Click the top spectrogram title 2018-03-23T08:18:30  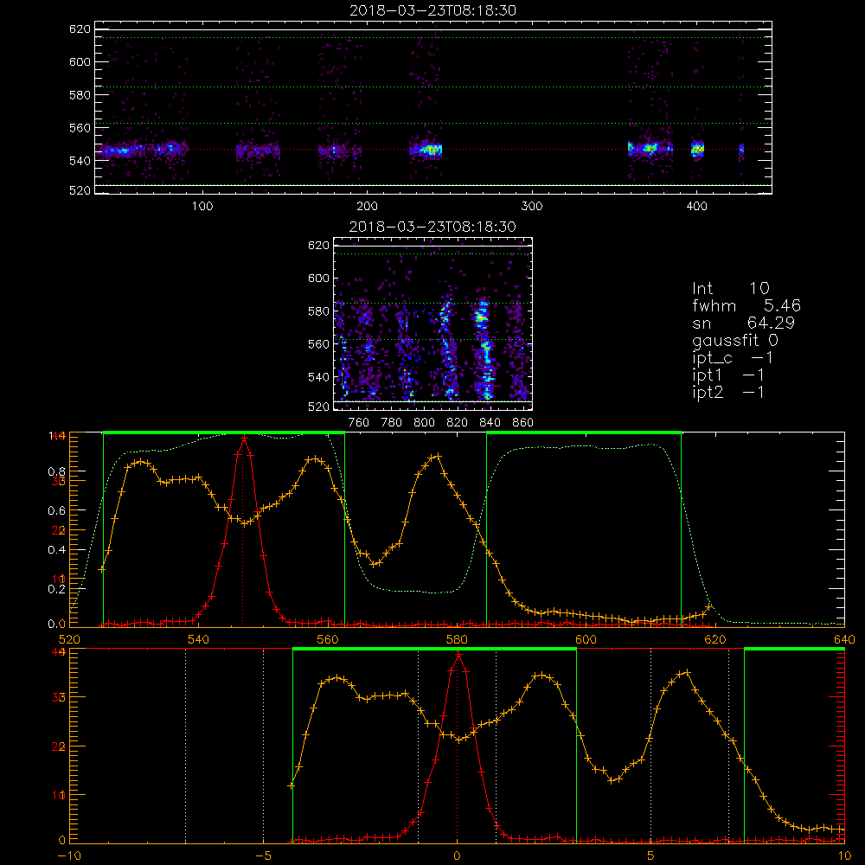click(432, 10)
